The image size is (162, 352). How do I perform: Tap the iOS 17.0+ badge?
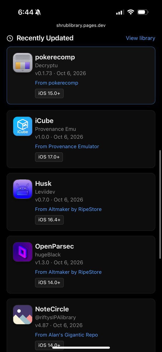[49, 157]
